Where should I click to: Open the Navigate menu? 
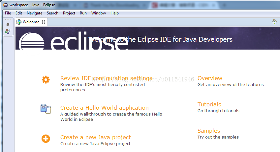[x=34, y=13]
